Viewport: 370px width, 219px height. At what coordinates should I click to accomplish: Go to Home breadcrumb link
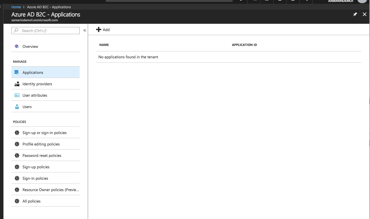click(16, 7)
